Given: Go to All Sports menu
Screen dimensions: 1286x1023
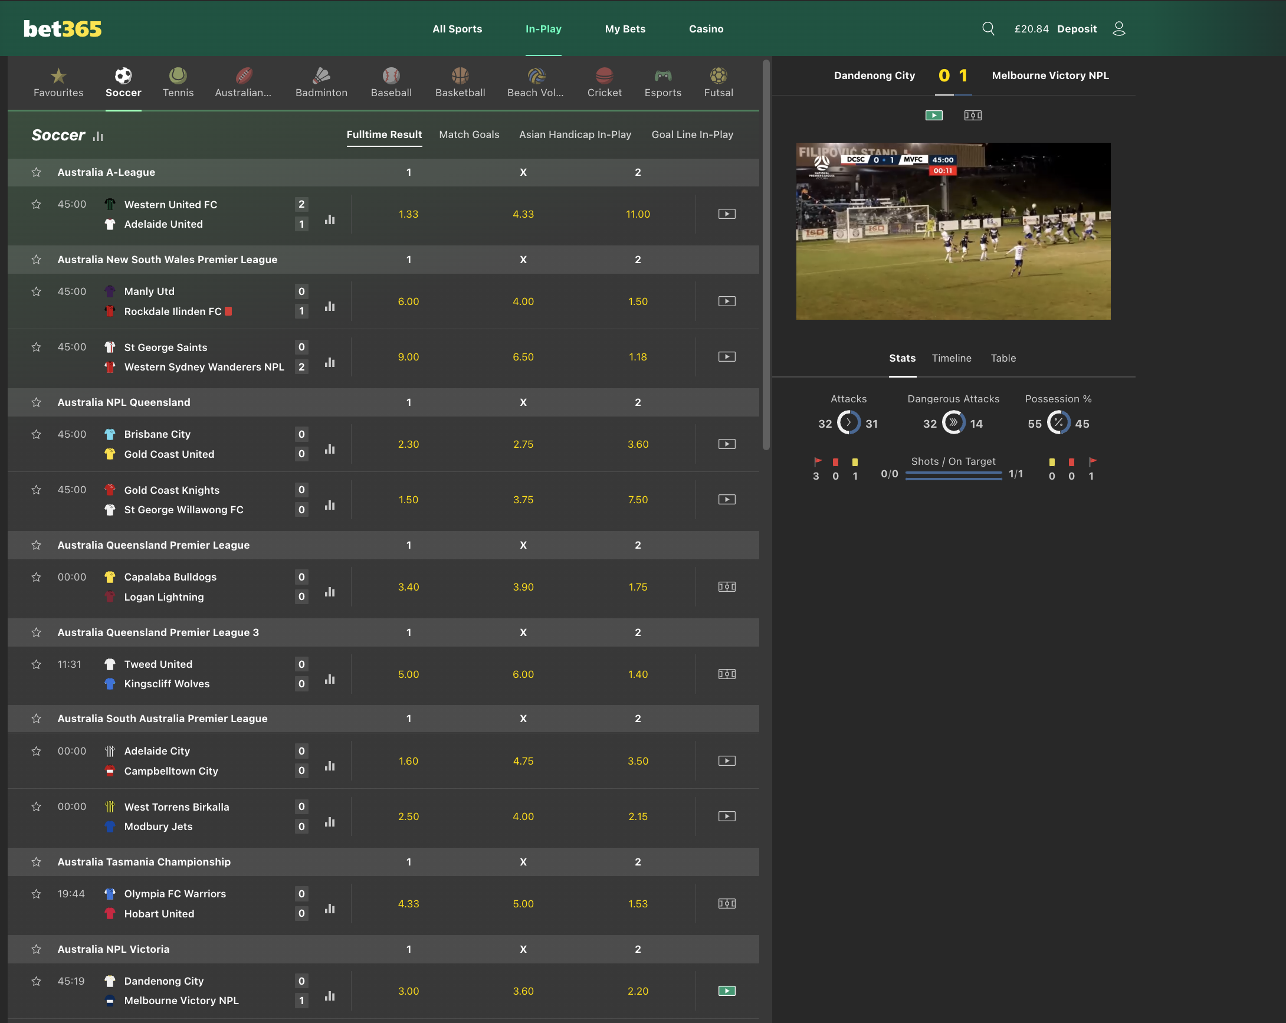Looking at the screenshot, I should 457,29.
